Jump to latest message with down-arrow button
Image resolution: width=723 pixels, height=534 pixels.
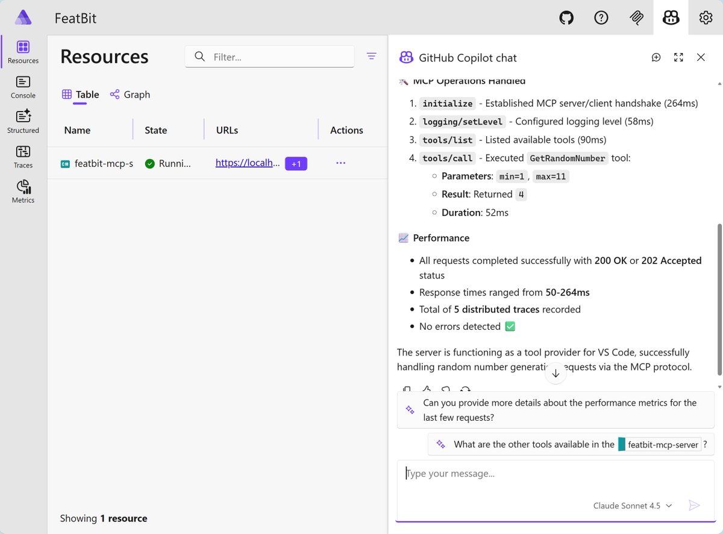click(x=556, y=373)
